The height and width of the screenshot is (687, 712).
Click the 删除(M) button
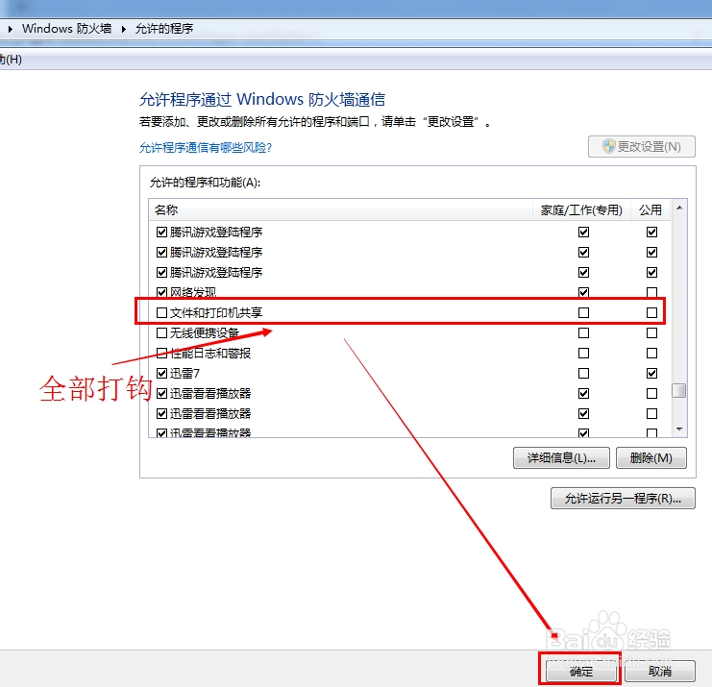651,457
